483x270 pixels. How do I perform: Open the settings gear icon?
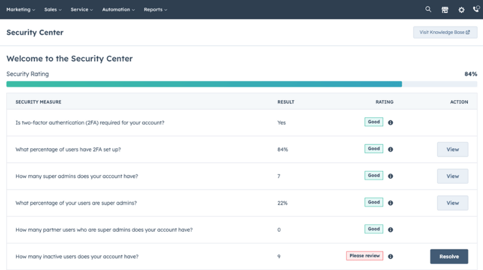[x=461, y=10]
